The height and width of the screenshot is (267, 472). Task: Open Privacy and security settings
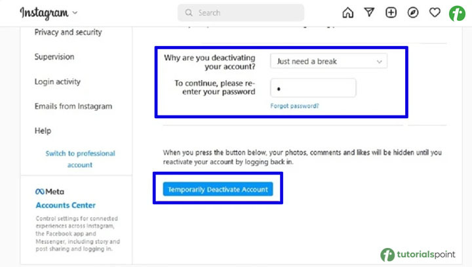pos(68,32)
